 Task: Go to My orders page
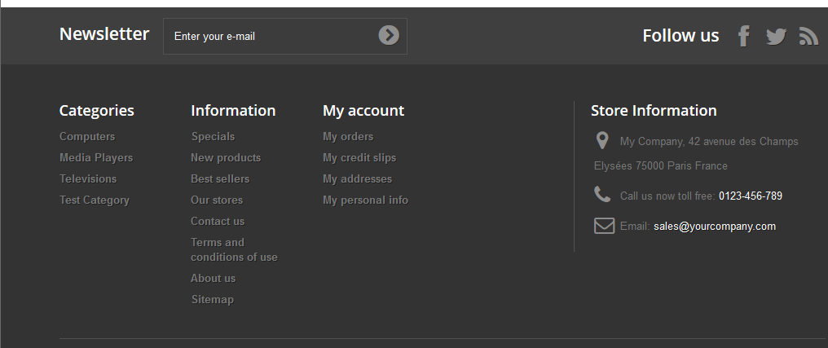click(x=348, y=136)
